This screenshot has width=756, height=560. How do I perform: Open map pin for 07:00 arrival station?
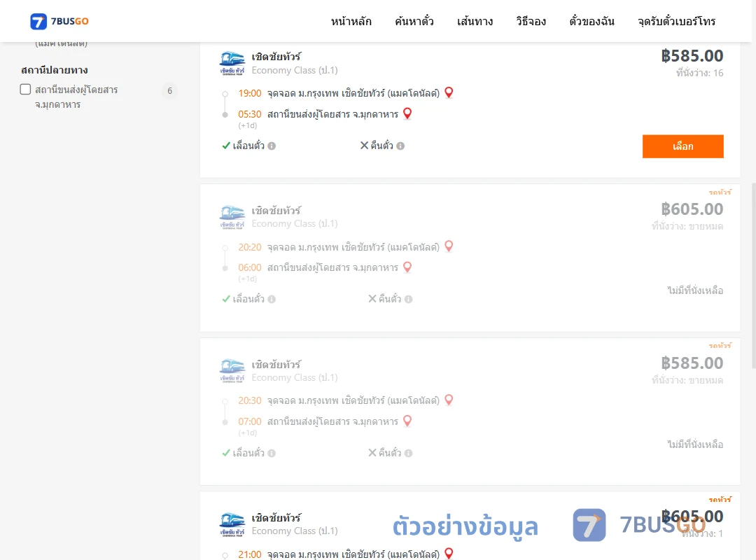(407, 421)
